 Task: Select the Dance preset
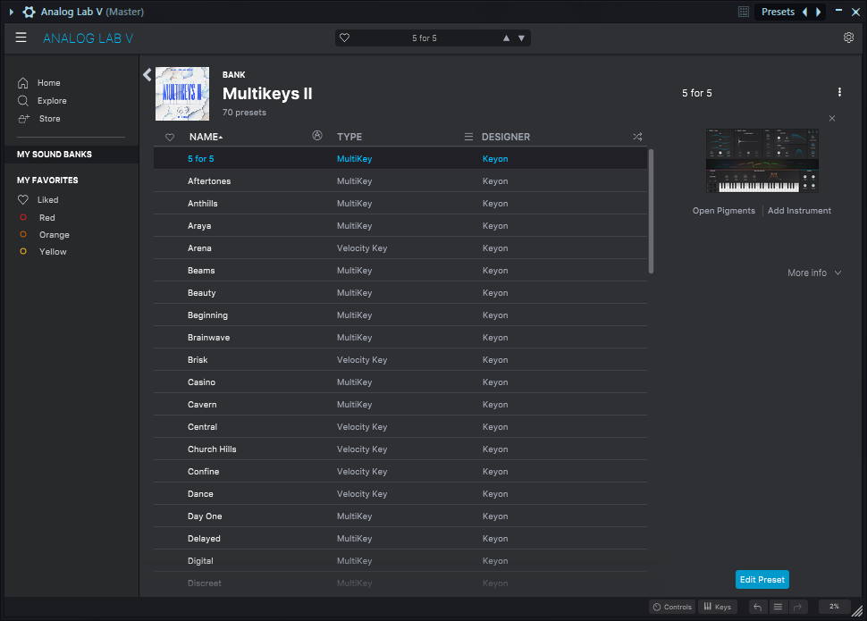pyautogui.click(x=400, y=494)
